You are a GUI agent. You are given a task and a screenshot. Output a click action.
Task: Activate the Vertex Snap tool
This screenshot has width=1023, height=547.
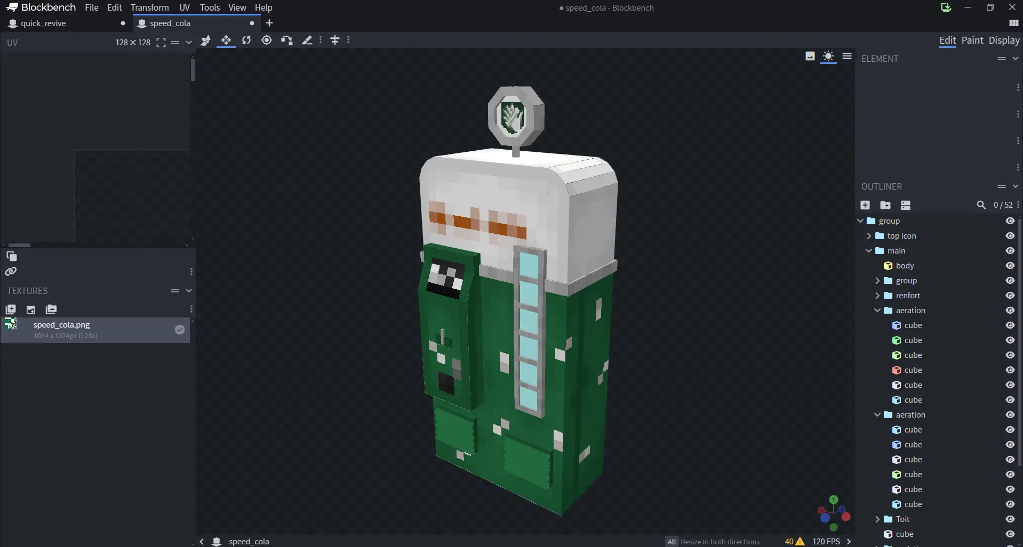(x=287, y=40)
